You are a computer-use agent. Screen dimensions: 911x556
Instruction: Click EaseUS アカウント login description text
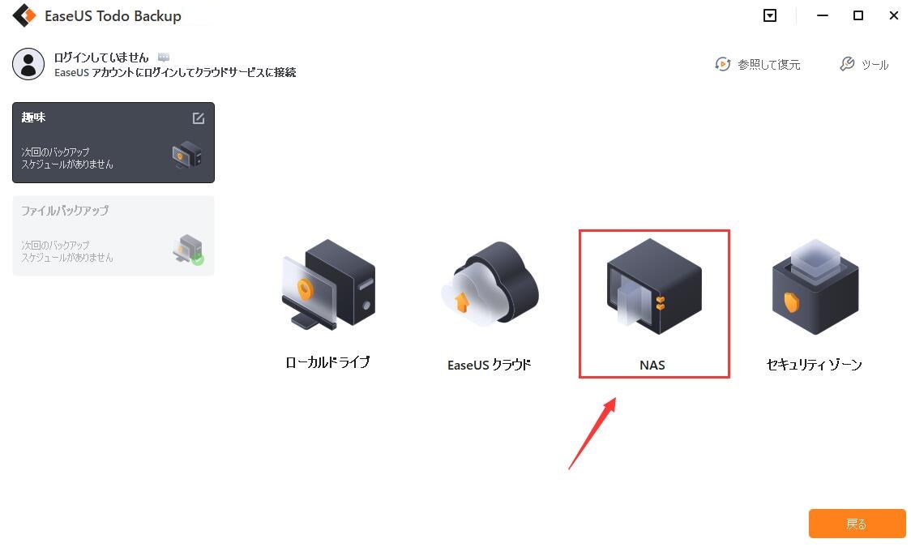[175, 72]
